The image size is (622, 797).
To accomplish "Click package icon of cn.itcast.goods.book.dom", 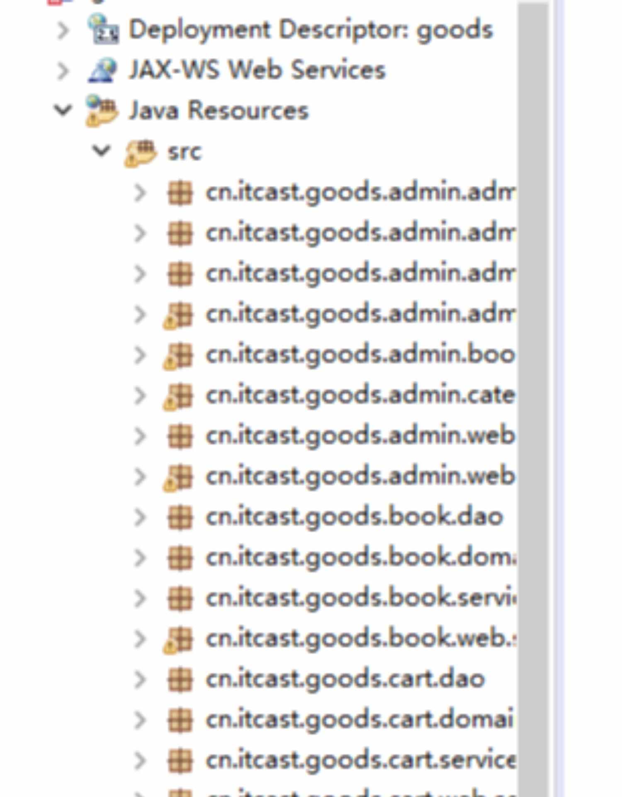I will pyautogui.click(x=180, y=558).
